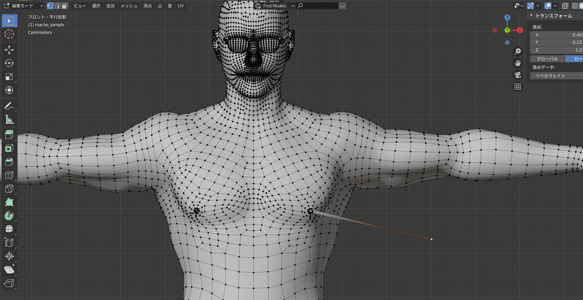The height and width of the screenshot is (300, 583).
Task: Open the ビュー menu
Action: pyautogui.click(x=79, y=6)
